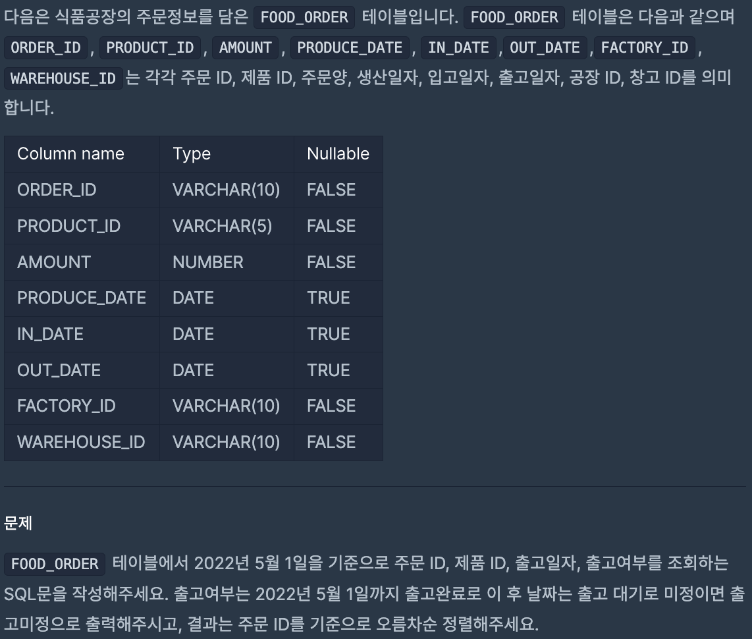Click VARCHAR(10) type in ORDER_ID row
The image size is (752, 639).
227,190
